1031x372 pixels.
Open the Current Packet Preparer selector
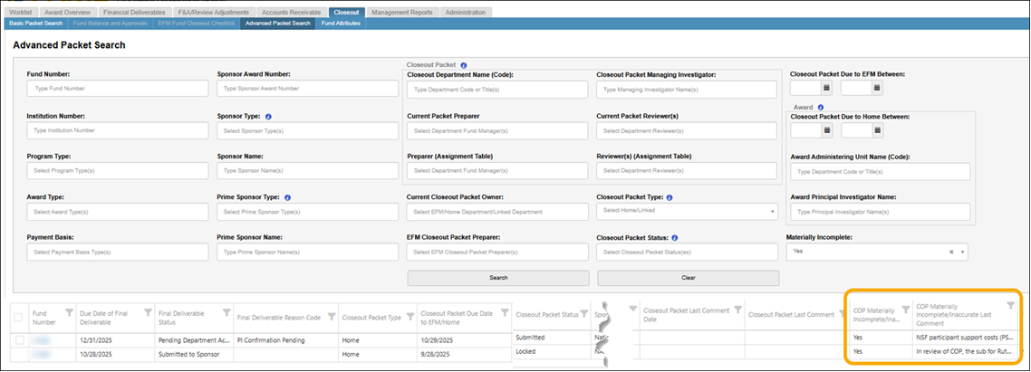click(x=497, y=131)
